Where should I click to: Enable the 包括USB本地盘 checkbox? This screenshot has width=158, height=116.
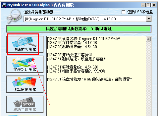[x=124, y=12]
